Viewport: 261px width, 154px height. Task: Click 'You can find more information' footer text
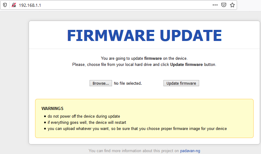point(134,151)
